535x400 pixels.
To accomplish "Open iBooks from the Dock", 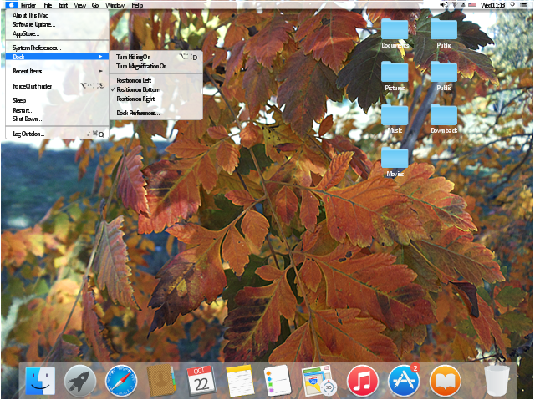I will pyautogui.click(x=445, y=381).
